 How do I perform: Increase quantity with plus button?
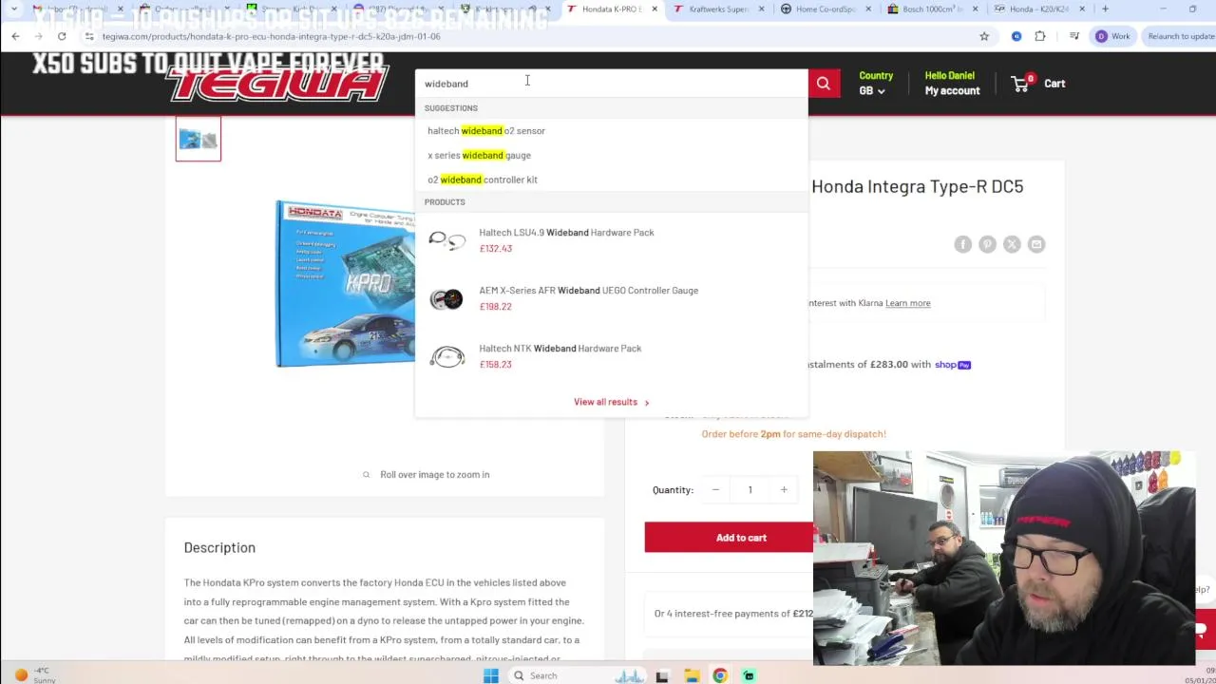click(784, 490)
